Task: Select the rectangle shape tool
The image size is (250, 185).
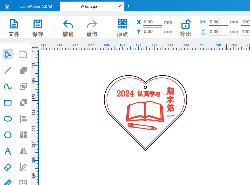Action: pos(8,102)
